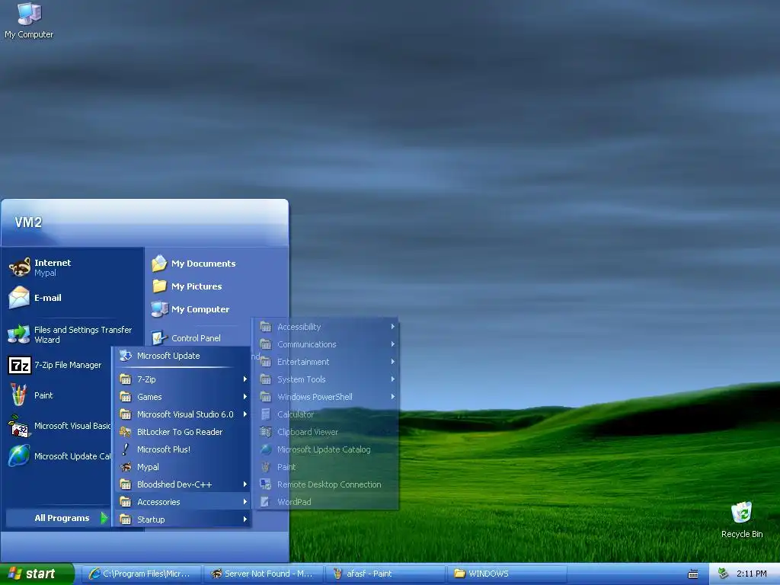780x585 pixels.
Task: Expand the Entertainment submenu
Action: [327, 362]
